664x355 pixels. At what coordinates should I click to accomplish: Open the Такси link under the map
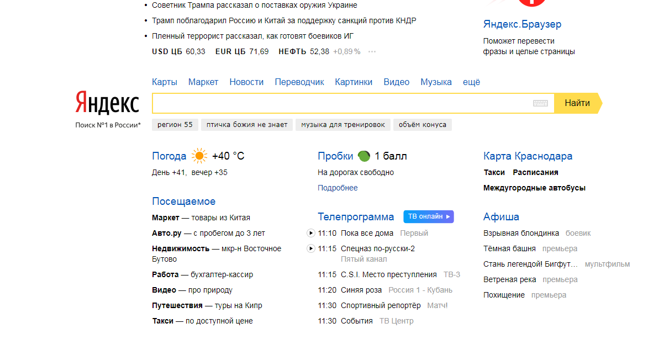click(x=494, y=172)
